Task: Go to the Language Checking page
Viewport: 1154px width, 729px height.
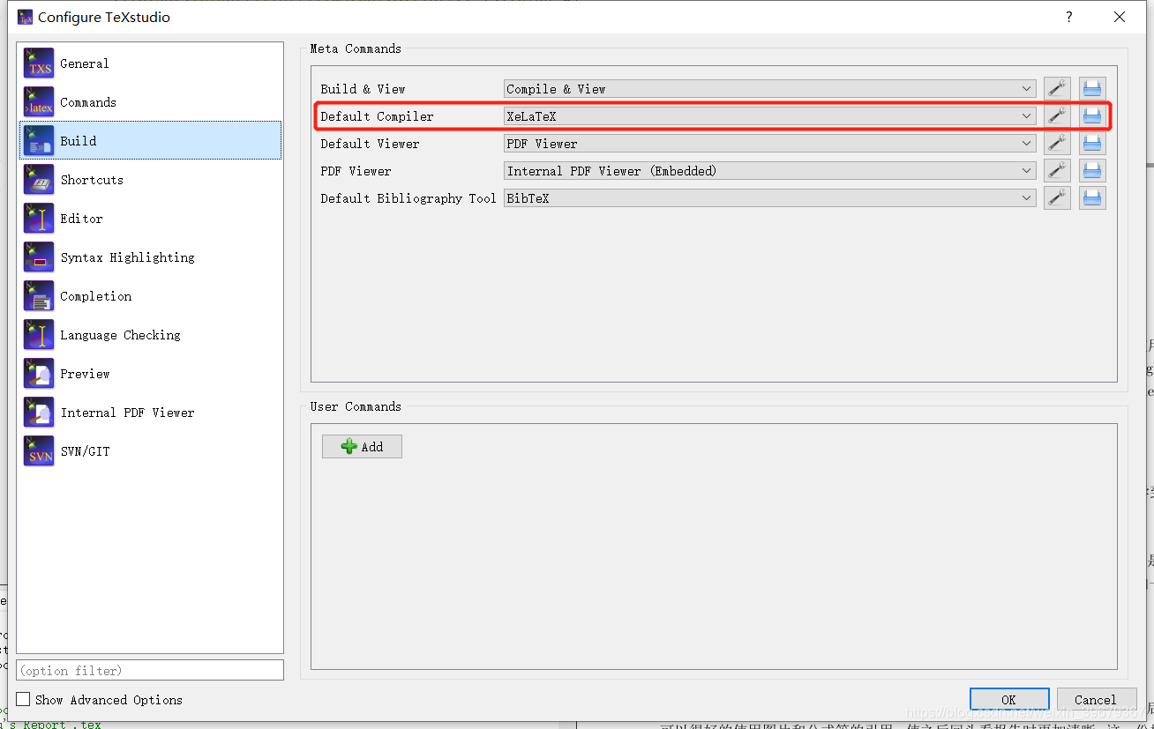Action: point(150,335)
